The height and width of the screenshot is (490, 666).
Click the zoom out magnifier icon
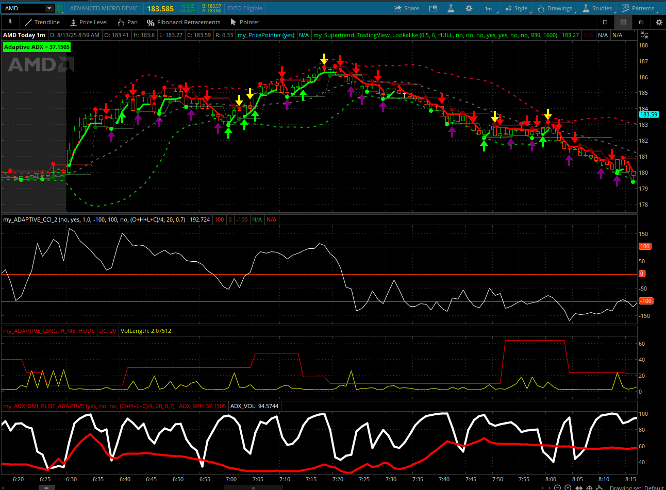(x=557, y=487)
